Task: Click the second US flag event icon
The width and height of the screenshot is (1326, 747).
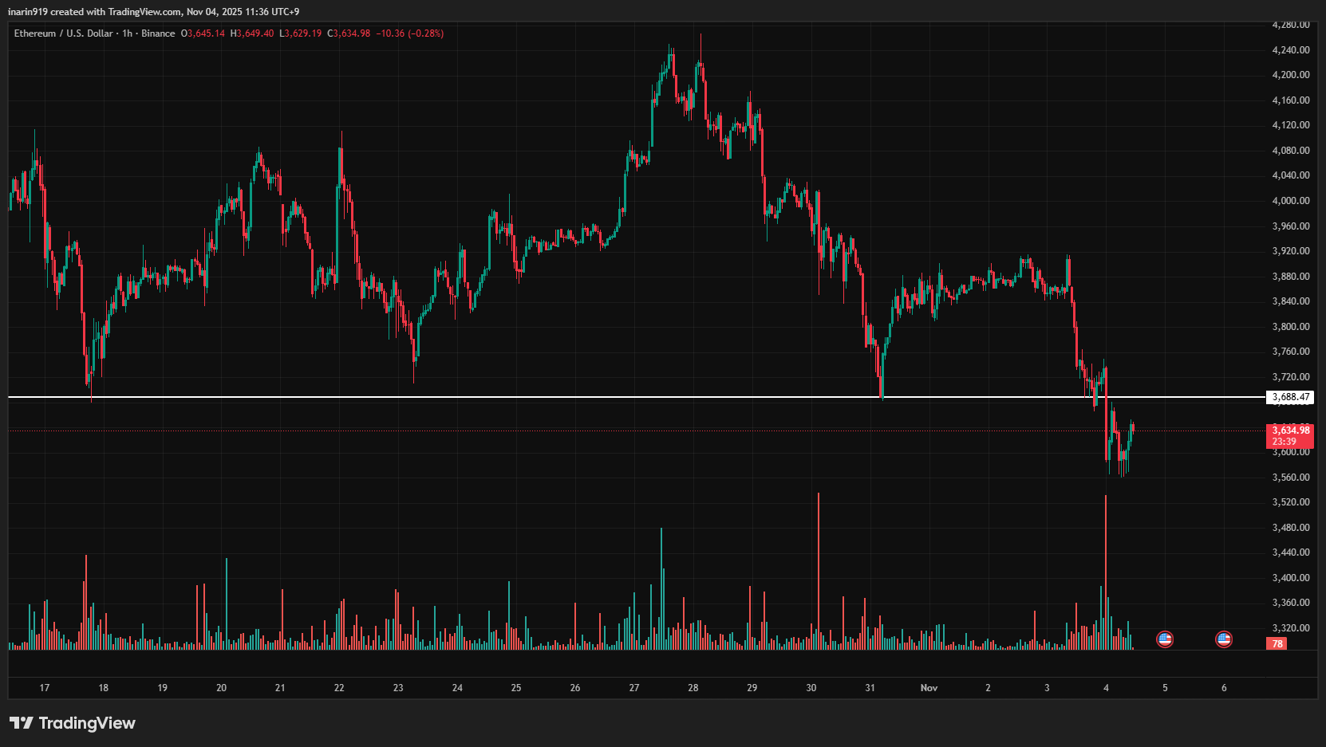Action: [x=1223, y=639]
